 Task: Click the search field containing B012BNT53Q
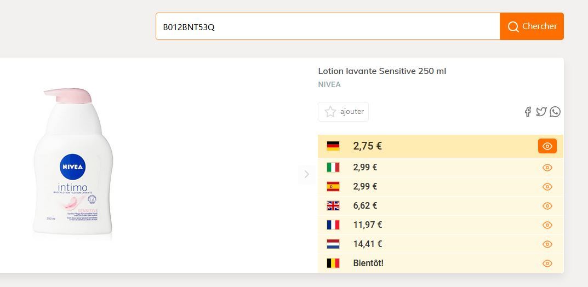coord(328,26)
